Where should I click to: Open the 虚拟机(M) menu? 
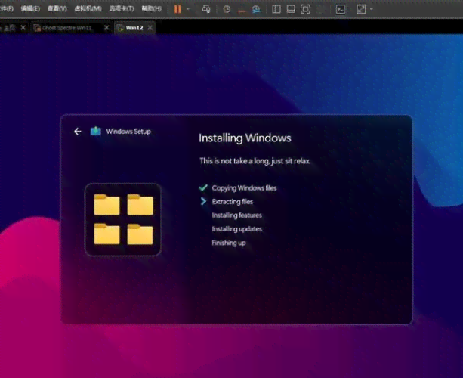(88, 8)
